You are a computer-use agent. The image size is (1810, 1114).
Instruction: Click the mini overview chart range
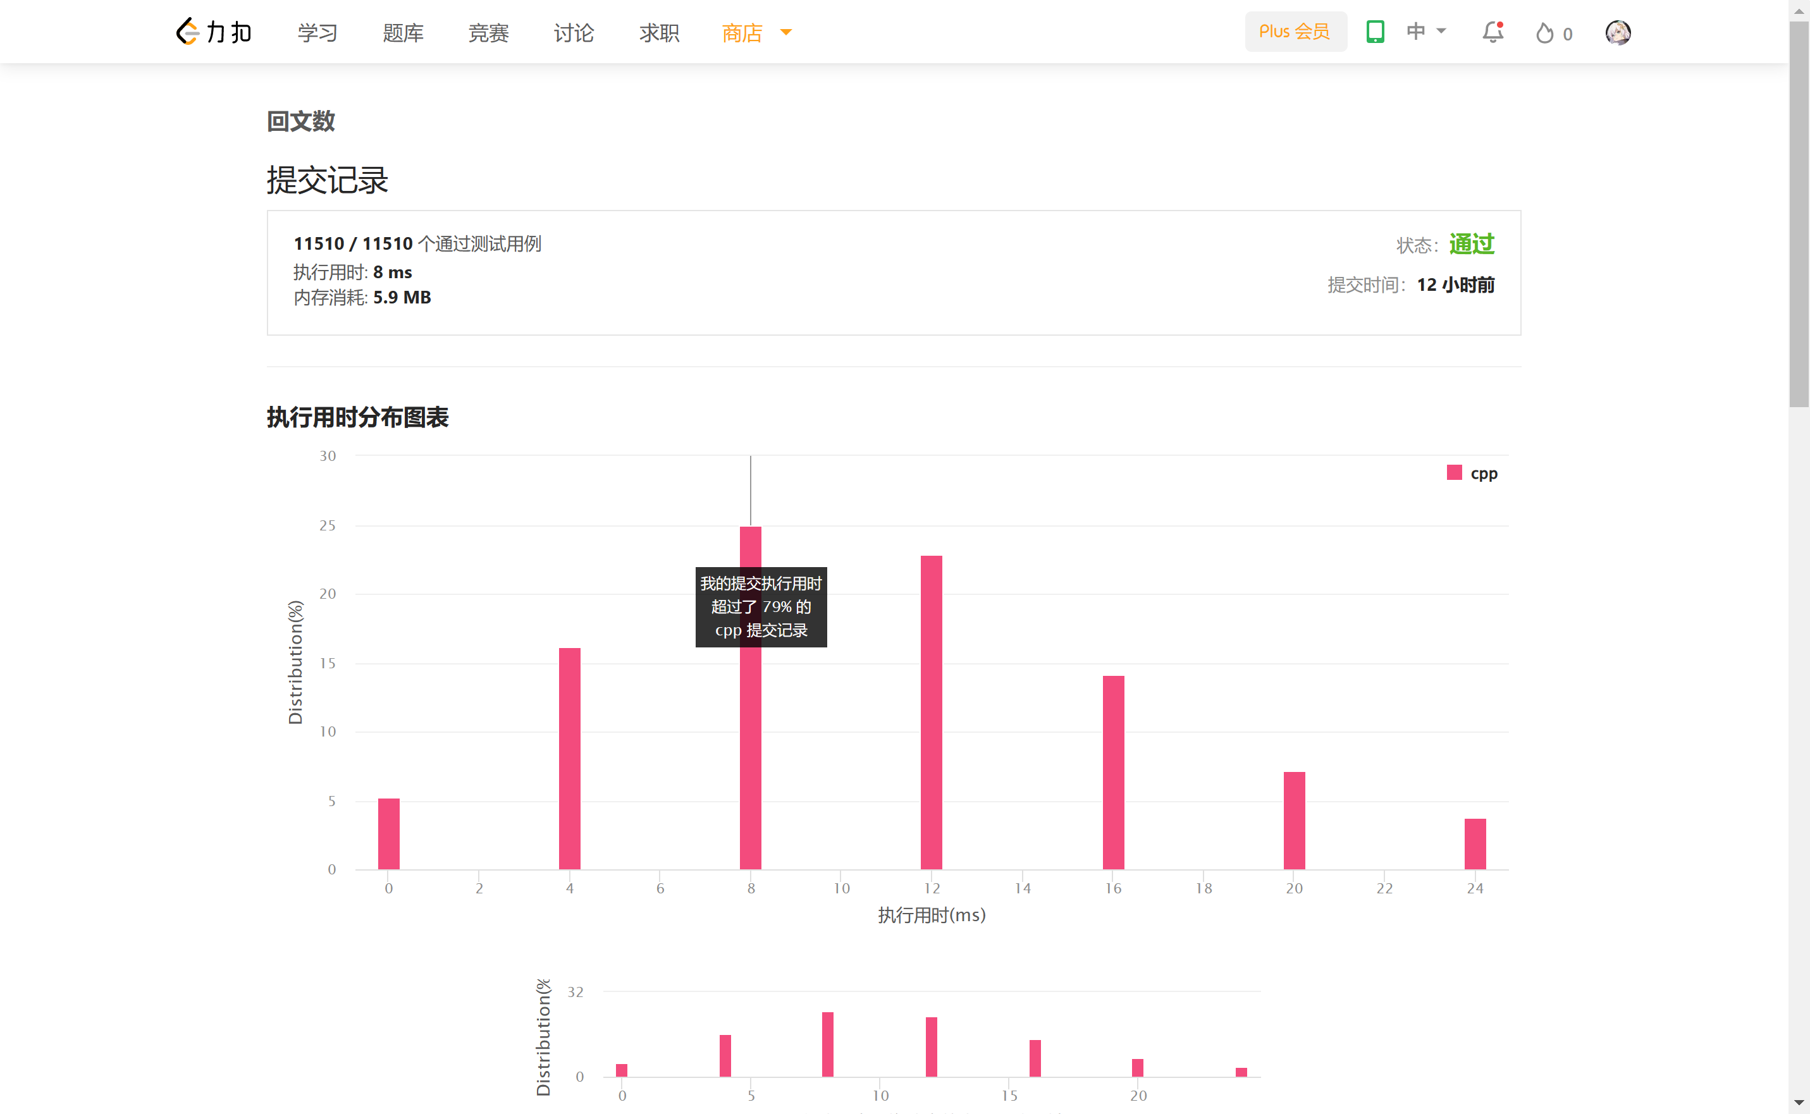point(932,1039)
